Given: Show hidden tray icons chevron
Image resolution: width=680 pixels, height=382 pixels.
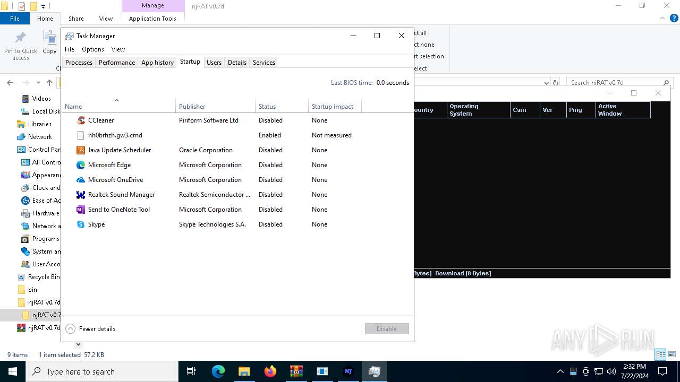Looking at the screenshot, I should coord(560,371).
